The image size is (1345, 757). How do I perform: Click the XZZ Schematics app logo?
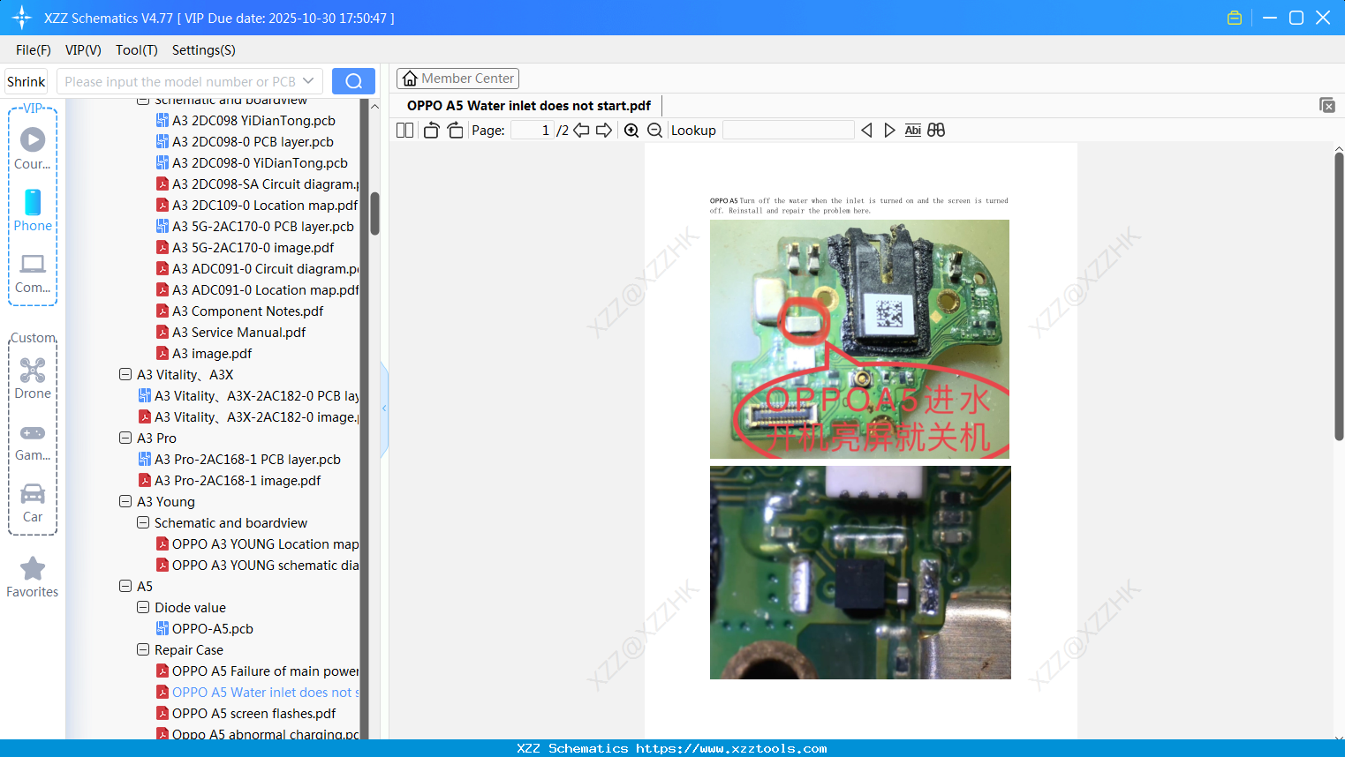pos(21,18)
